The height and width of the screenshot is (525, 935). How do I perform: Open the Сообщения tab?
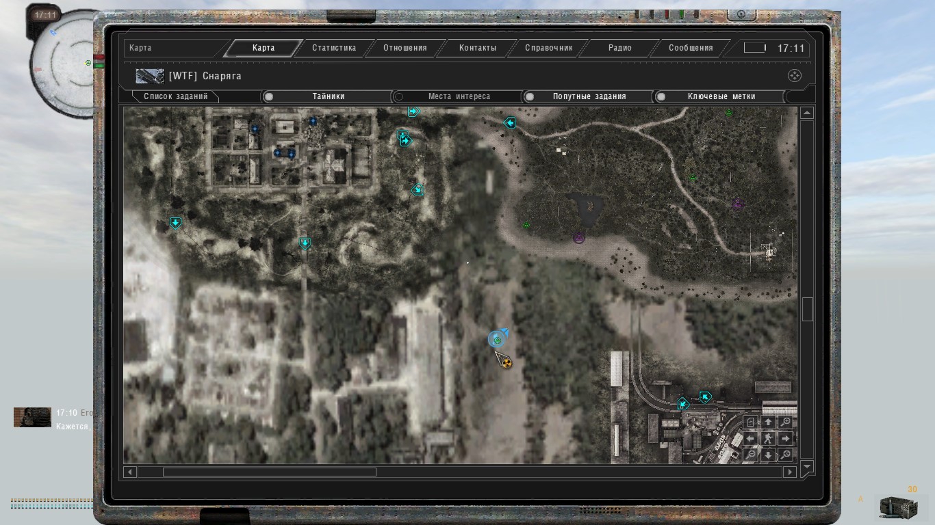point(691,48)
